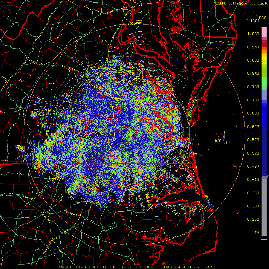Click the 0.520 scale value
The height and width of the screenshot is (269, 269).
(x=253, y=153)
